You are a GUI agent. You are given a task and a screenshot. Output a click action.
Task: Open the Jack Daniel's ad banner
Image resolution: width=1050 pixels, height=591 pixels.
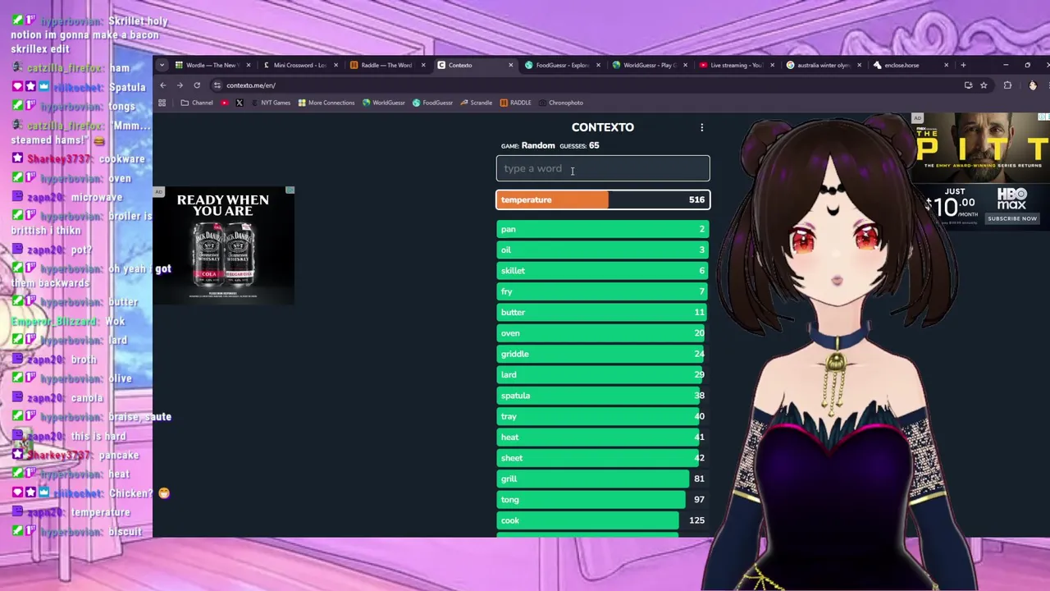click(223, 245)
